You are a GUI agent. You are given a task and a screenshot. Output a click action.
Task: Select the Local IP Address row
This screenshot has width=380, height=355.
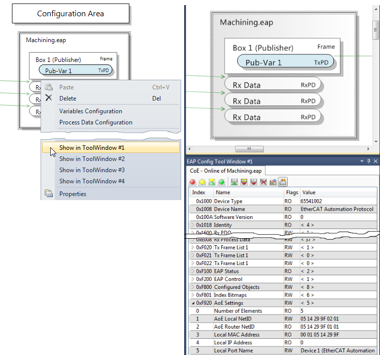[x=283, y=342]
